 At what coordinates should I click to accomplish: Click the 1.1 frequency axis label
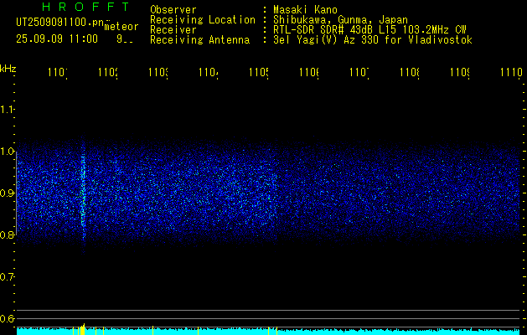point(7,109)
